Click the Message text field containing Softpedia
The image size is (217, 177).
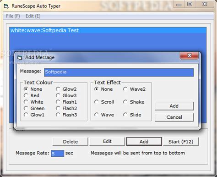tap(119, 72)
